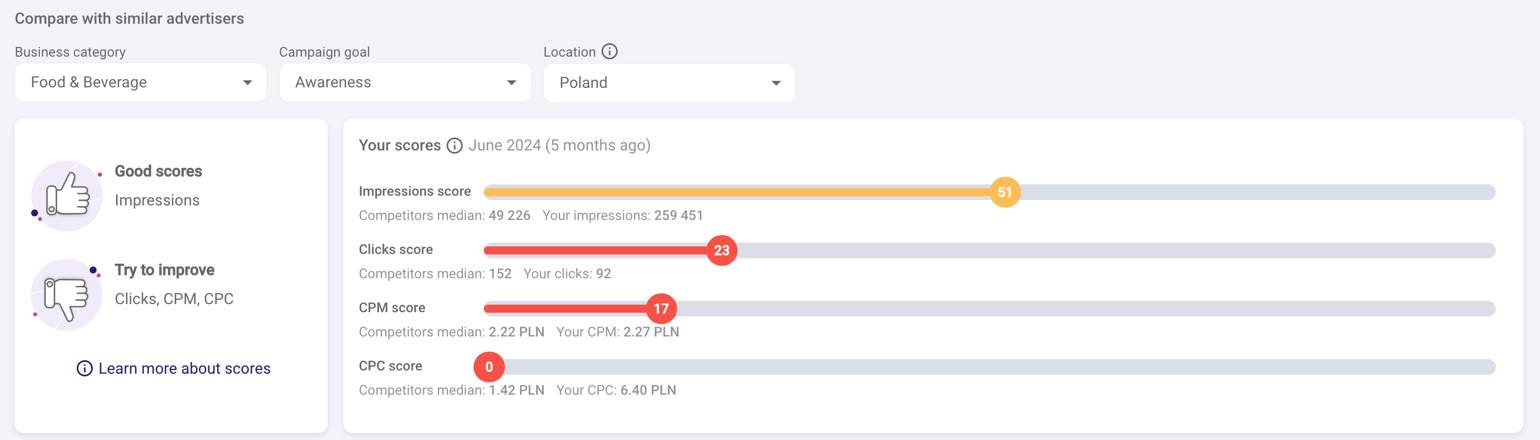The image size is (1540, 440).
Task: Click the Clicks score 23 badge
Action: 721,251
